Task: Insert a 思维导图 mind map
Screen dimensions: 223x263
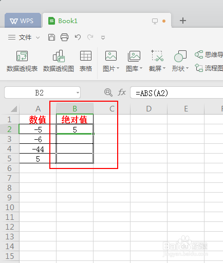Action: pos(209,55)
